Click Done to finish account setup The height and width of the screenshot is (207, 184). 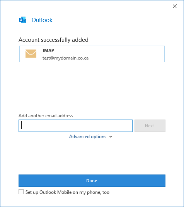[92, 181]
